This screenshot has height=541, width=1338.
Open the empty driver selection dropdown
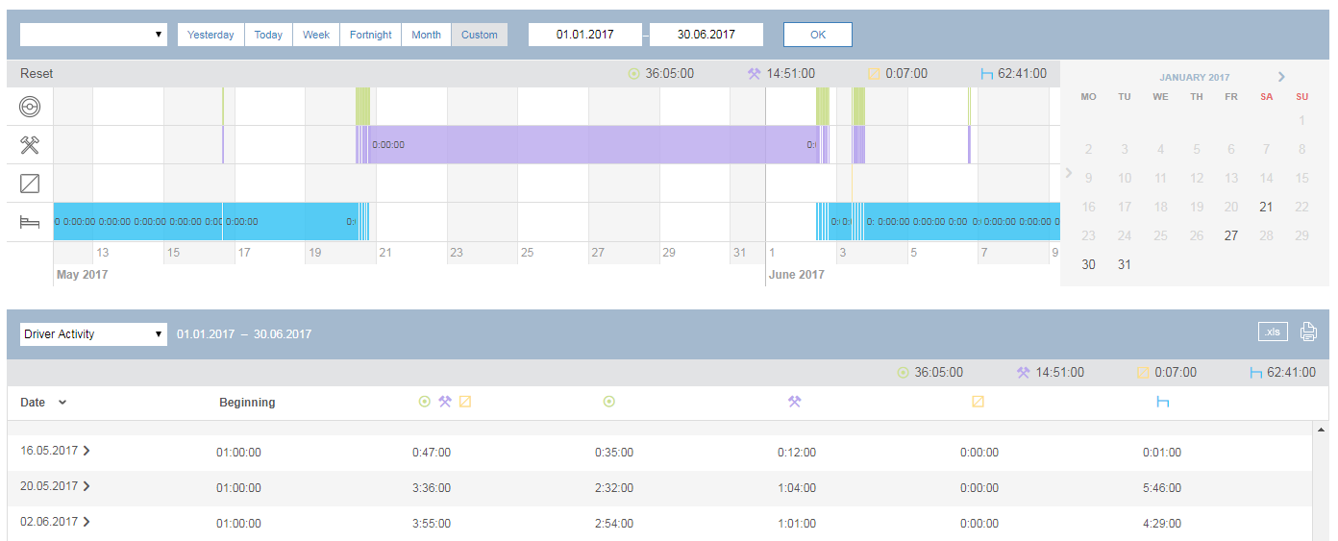point(93,35)
